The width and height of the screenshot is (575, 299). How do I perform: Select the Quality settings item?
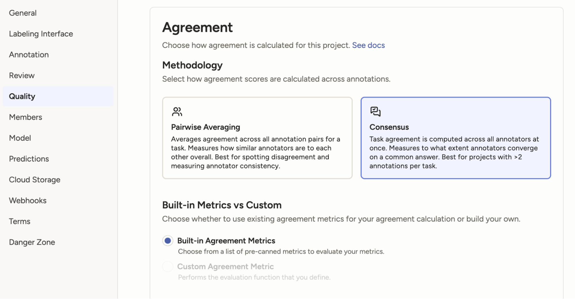coord(22,96)
